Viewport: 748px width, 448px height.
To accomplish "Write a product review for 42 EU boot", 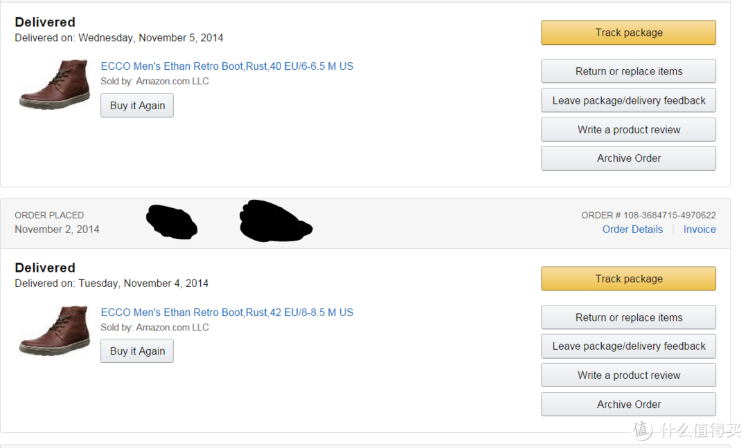I will click(628, 375).
